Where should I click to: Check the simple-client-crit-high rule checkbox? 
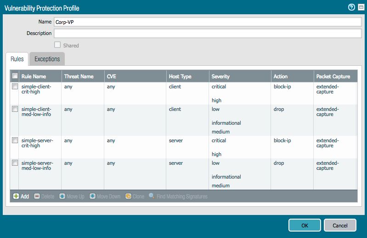point(15,87)
